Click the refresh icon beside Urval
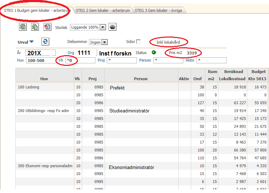This screenshot has height=193, width=269. point(45,42)
